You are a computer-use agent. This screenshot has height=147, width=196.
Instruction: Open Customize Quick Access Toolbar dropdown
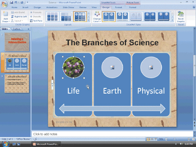point(27,2)
